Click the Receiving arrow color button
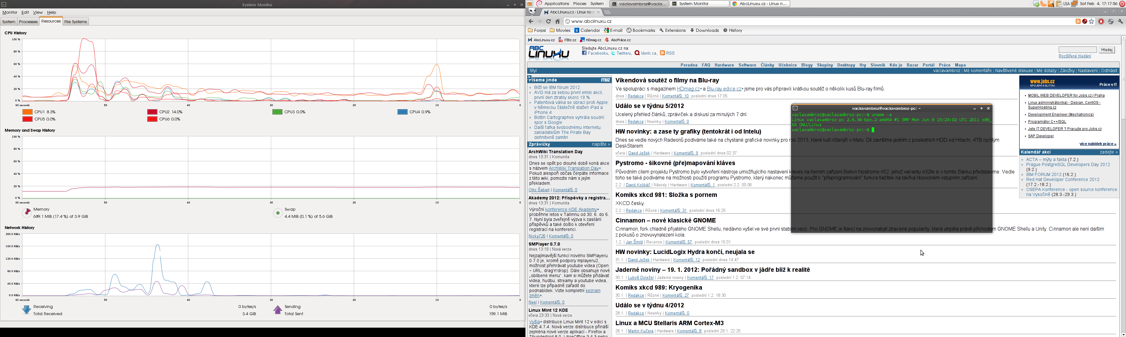 point(27,310)
